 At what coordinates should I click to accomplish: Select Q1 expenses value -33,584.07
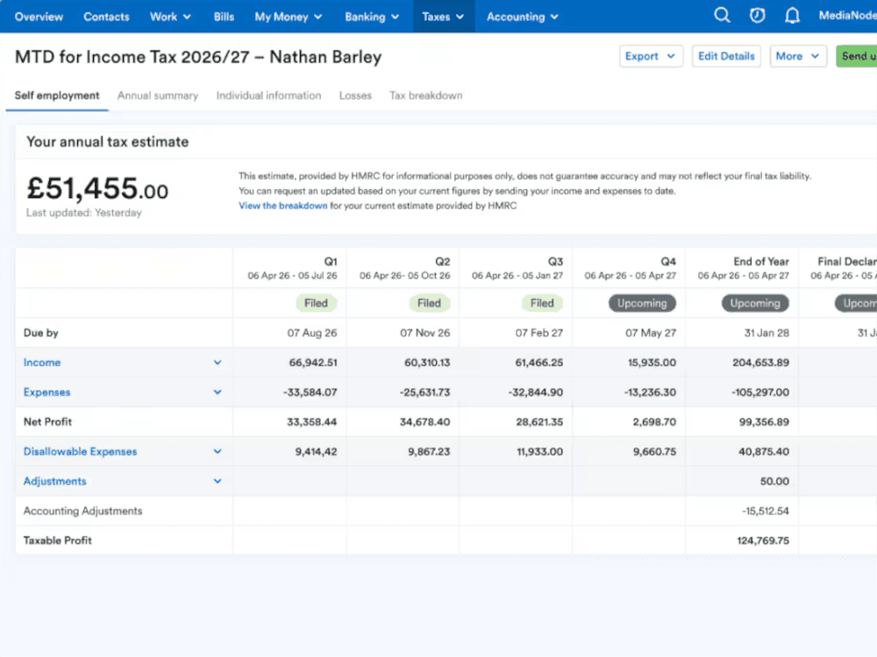tap(310, 392)
